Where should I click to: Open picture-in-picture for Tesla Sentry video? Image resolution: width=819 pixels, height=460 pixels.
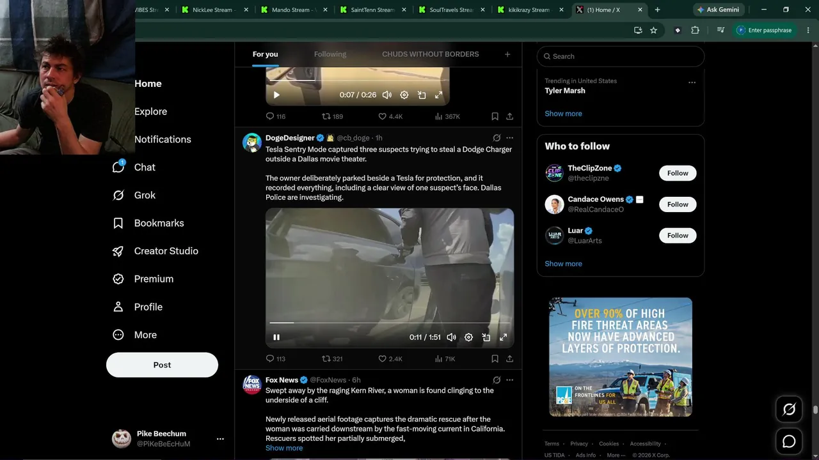tap(486, 337)
